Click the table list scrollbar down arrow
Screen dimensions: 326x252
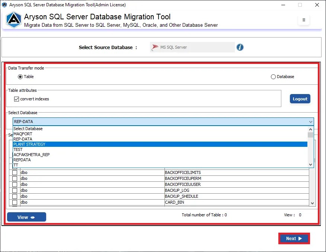click(x=312, y=203)
